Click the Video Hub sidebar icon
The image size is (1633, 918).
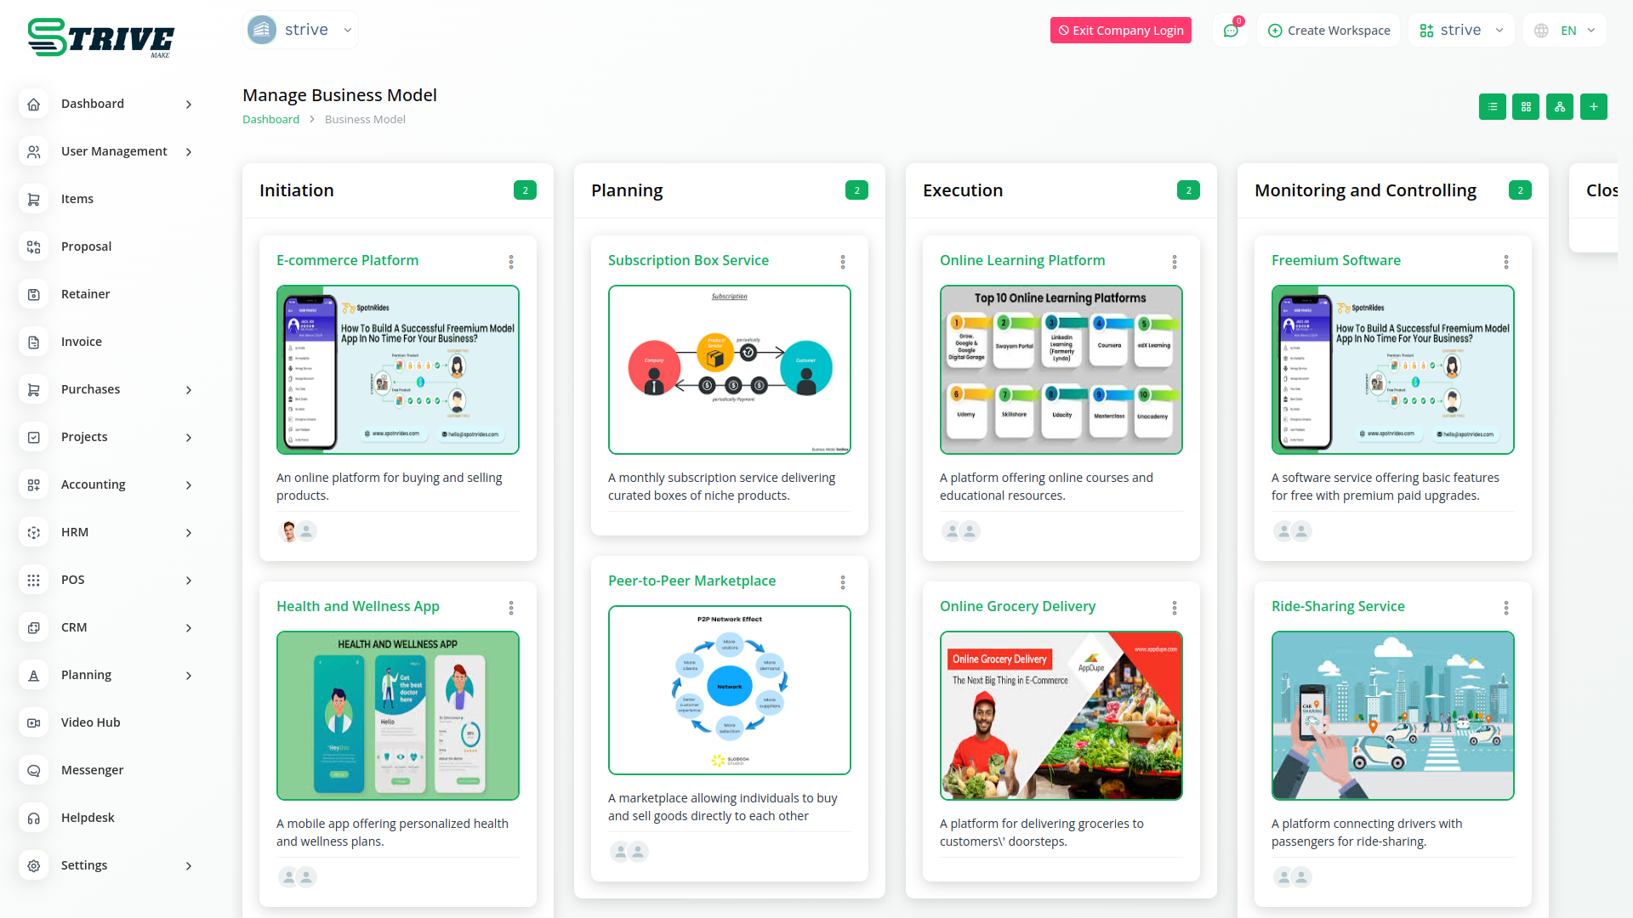click(x=34, y=722)
